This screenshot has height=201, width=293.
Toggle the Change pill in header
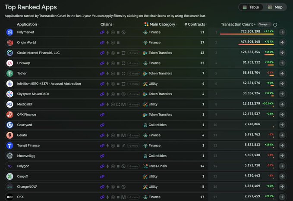(x=264, y=25)
